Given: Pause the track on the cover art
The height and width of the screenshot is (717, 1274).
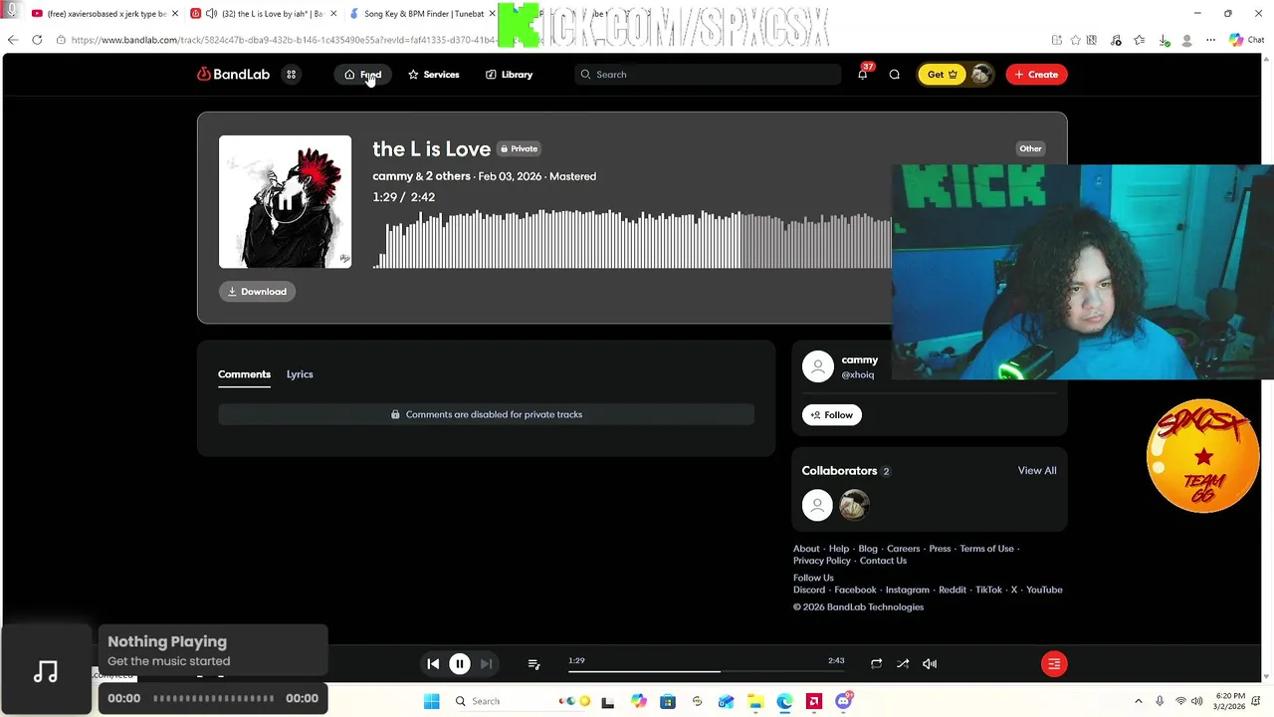Looking at the screenshot, I should pyautogui.click(x=285, y=202).
